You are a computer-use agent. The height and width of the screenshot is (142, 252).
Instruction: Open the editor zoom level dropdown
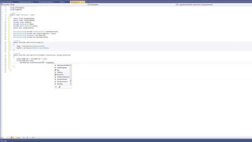[4, 138]
